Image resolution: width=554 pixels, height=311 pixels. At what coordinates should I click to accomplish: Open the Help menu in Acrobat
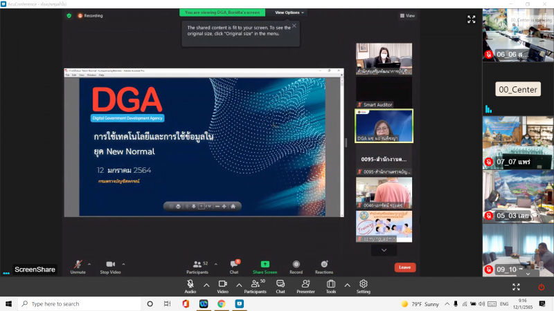[x=101, y=75]
